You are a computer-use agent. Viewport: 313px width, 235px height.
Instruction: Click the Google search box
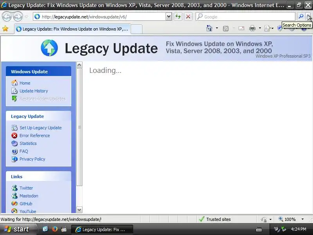245,17
